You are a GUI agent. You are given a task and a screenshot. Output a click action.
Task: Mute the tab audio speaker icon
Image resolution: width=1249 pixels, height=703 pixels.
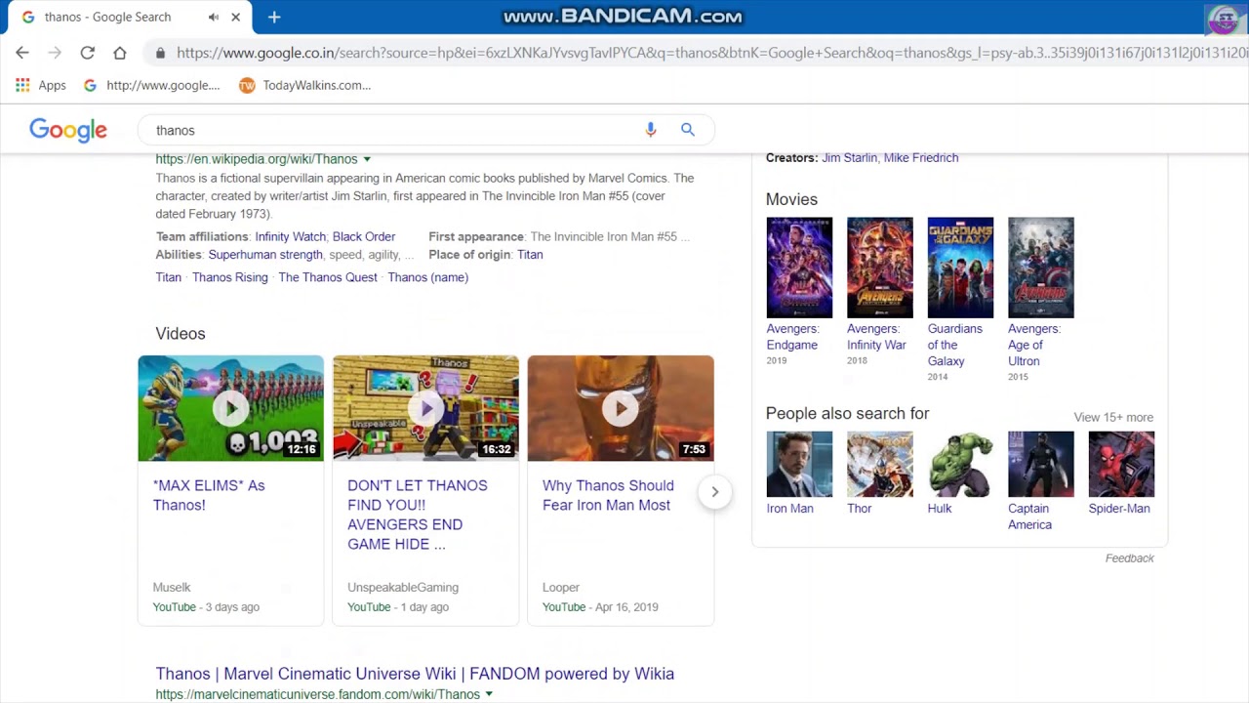coord(214,17)
